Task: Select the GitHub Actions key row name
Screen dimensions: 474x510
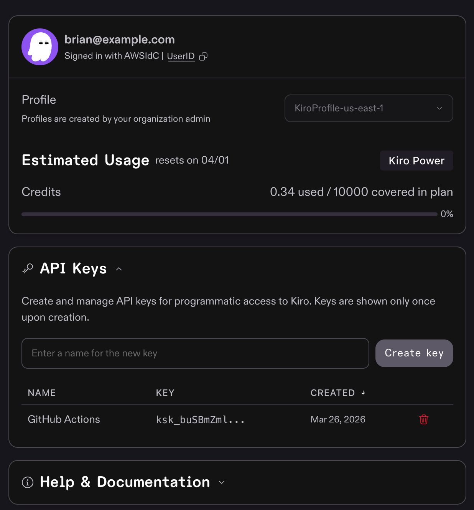Action: 64,419
